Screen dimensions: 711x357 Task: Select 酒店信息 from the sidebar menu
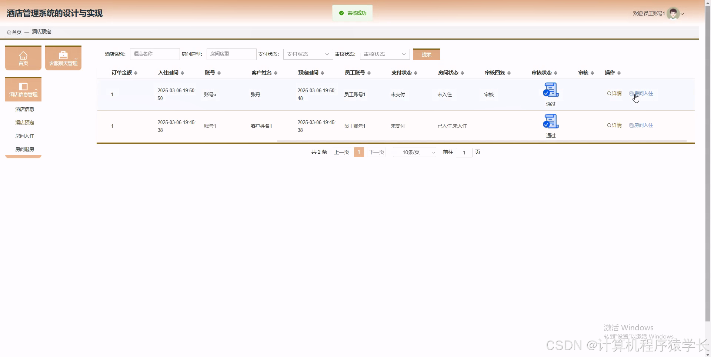(x=24, y=109)
